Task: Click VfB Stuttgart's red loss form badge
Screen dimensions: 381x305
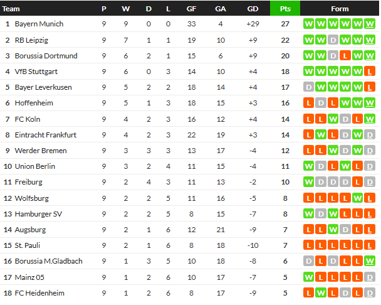Action: tap(370, 72)
